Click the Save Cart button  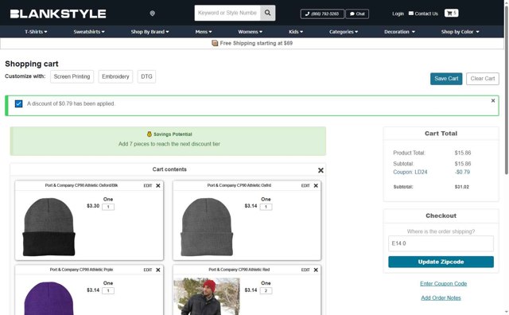[x=446, y=79]
